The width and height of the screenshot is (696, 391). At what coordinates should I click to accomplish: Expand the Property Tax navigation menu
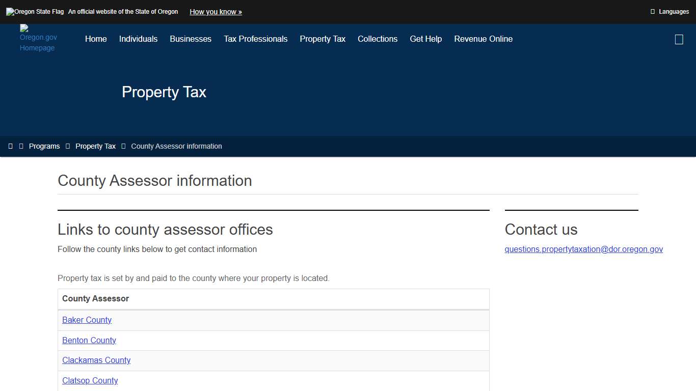click(x=322, y=39)
